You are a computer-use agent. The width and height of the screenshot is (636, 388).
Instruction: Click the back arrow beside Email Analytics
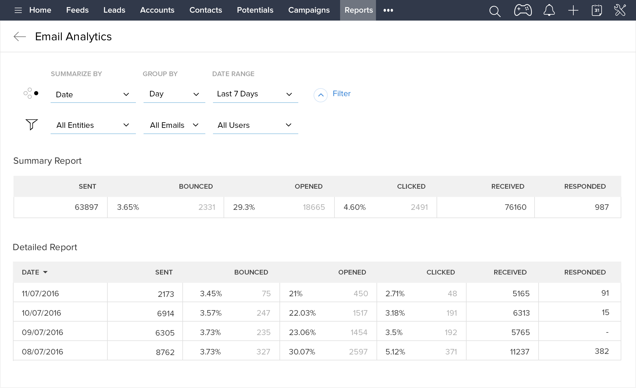pyautogui.click(x=20, y=36)
